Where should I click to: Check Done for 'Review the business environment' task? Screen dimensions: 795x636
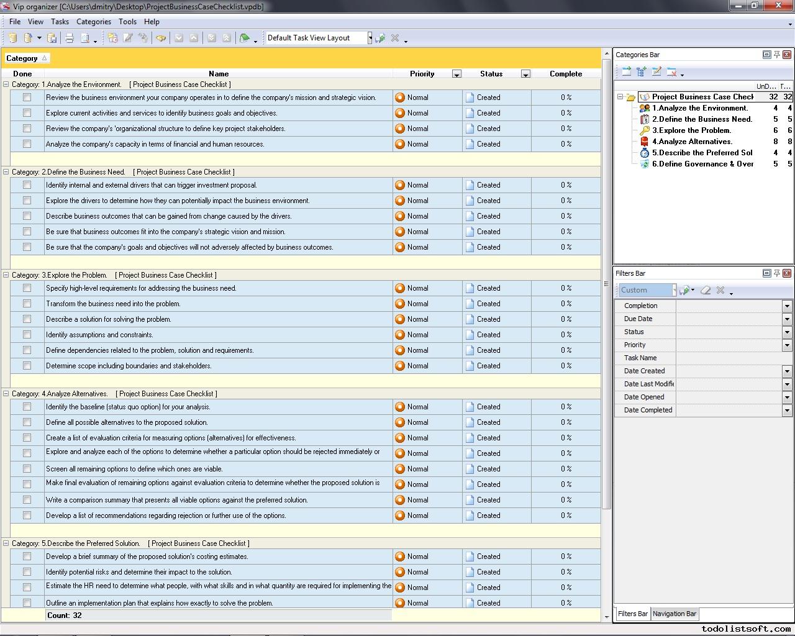point(27,98)
